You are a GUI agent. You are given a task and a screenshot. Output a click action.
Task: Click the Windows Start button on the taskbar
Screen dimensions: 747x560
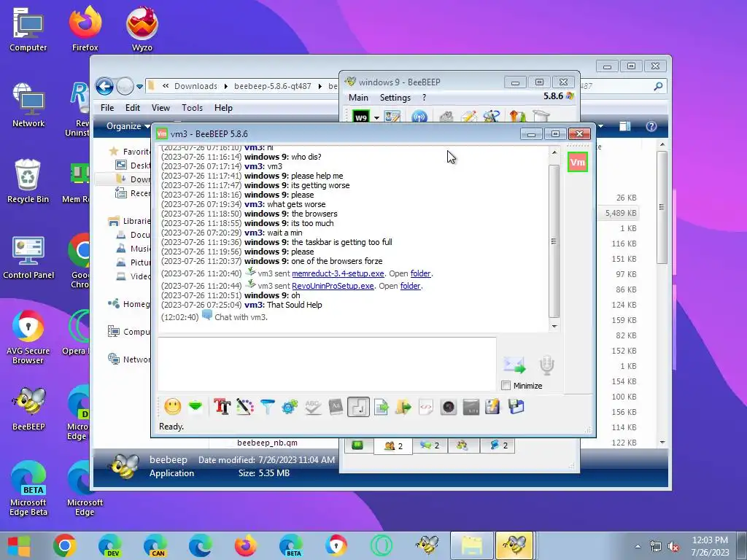[18, 545]
